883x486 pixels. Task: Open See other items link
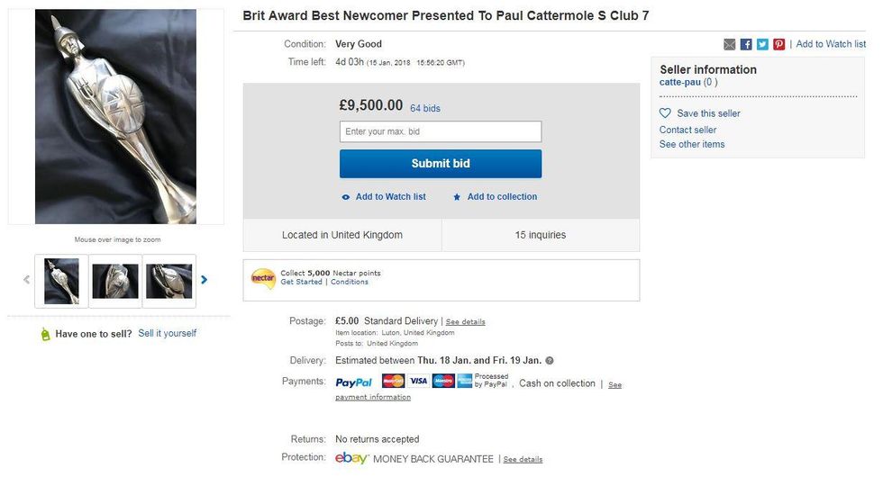[692, 144]
